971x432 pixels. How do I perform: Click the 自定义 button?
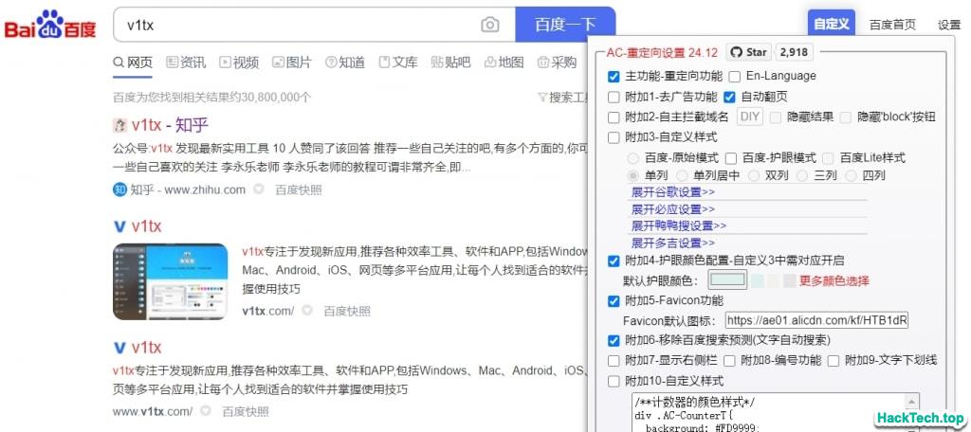click(x=831, y=25)
